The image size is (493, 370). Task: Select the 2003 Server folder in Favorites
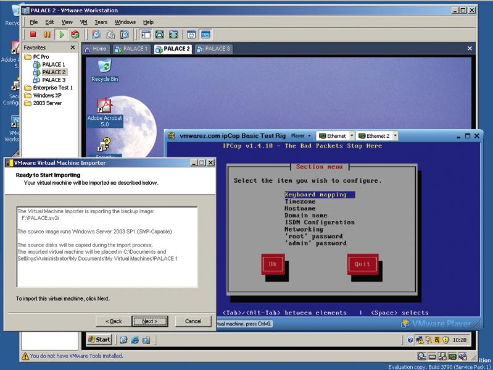(43, 103)
